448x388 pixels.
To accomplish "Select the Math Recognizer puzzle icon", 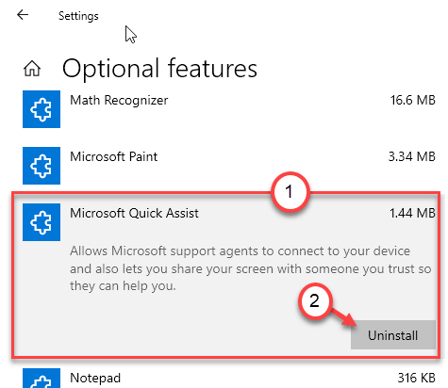I will [x=41, y=109].
